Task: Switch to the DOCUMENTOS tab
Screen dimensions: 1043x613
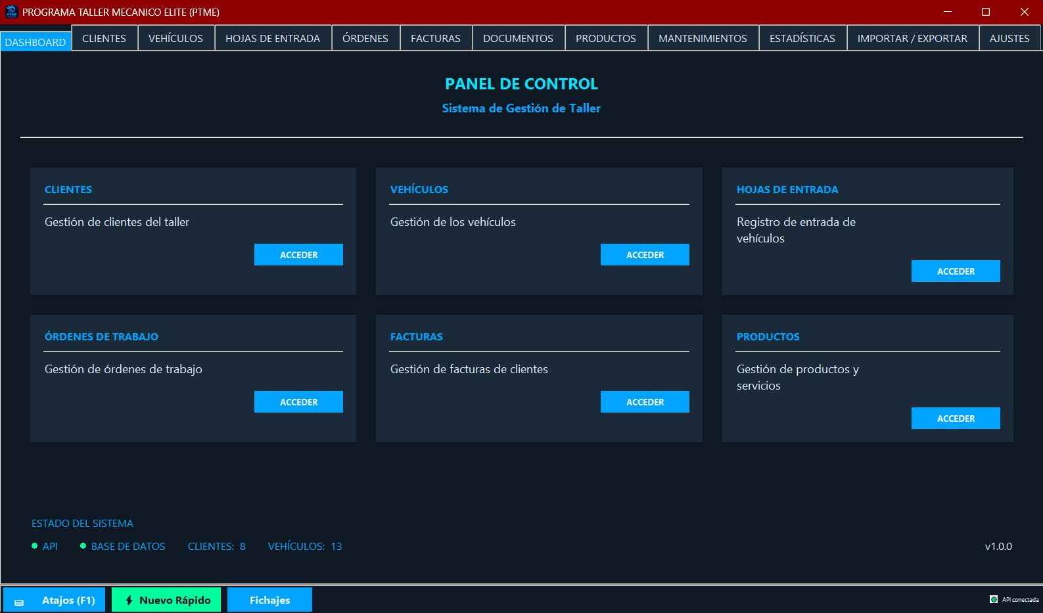Action: [x=519, y=38]
